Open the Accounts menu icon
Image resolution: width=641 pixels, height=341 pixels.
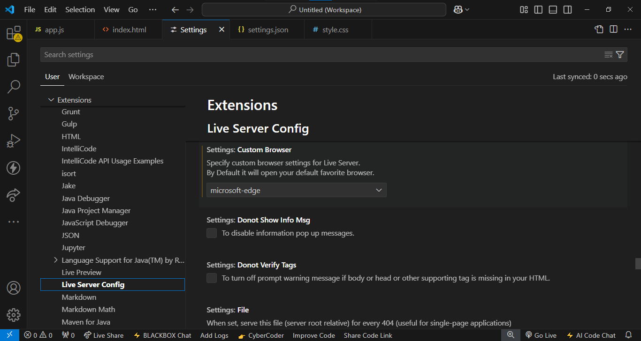[x=14, y=288]
